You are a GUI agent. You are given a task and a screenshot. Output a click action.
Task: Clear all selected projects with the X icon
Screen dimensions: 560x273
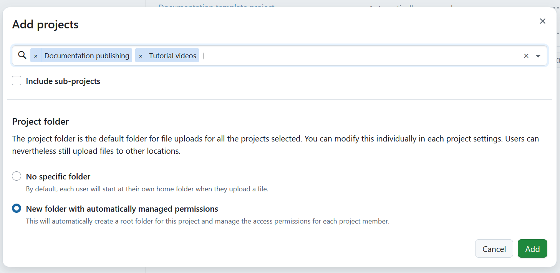pos(526,56)
